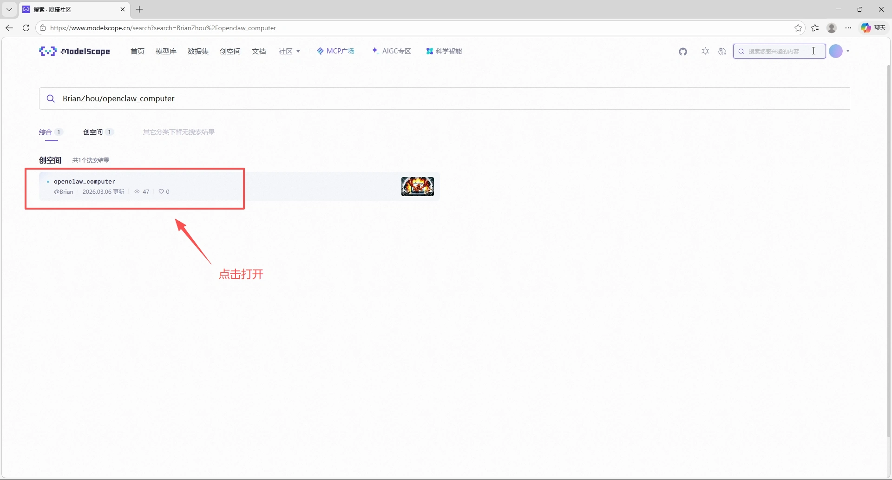Open the MCP广场 section
This screenshot has width=892, height=480.
(335, 51)
